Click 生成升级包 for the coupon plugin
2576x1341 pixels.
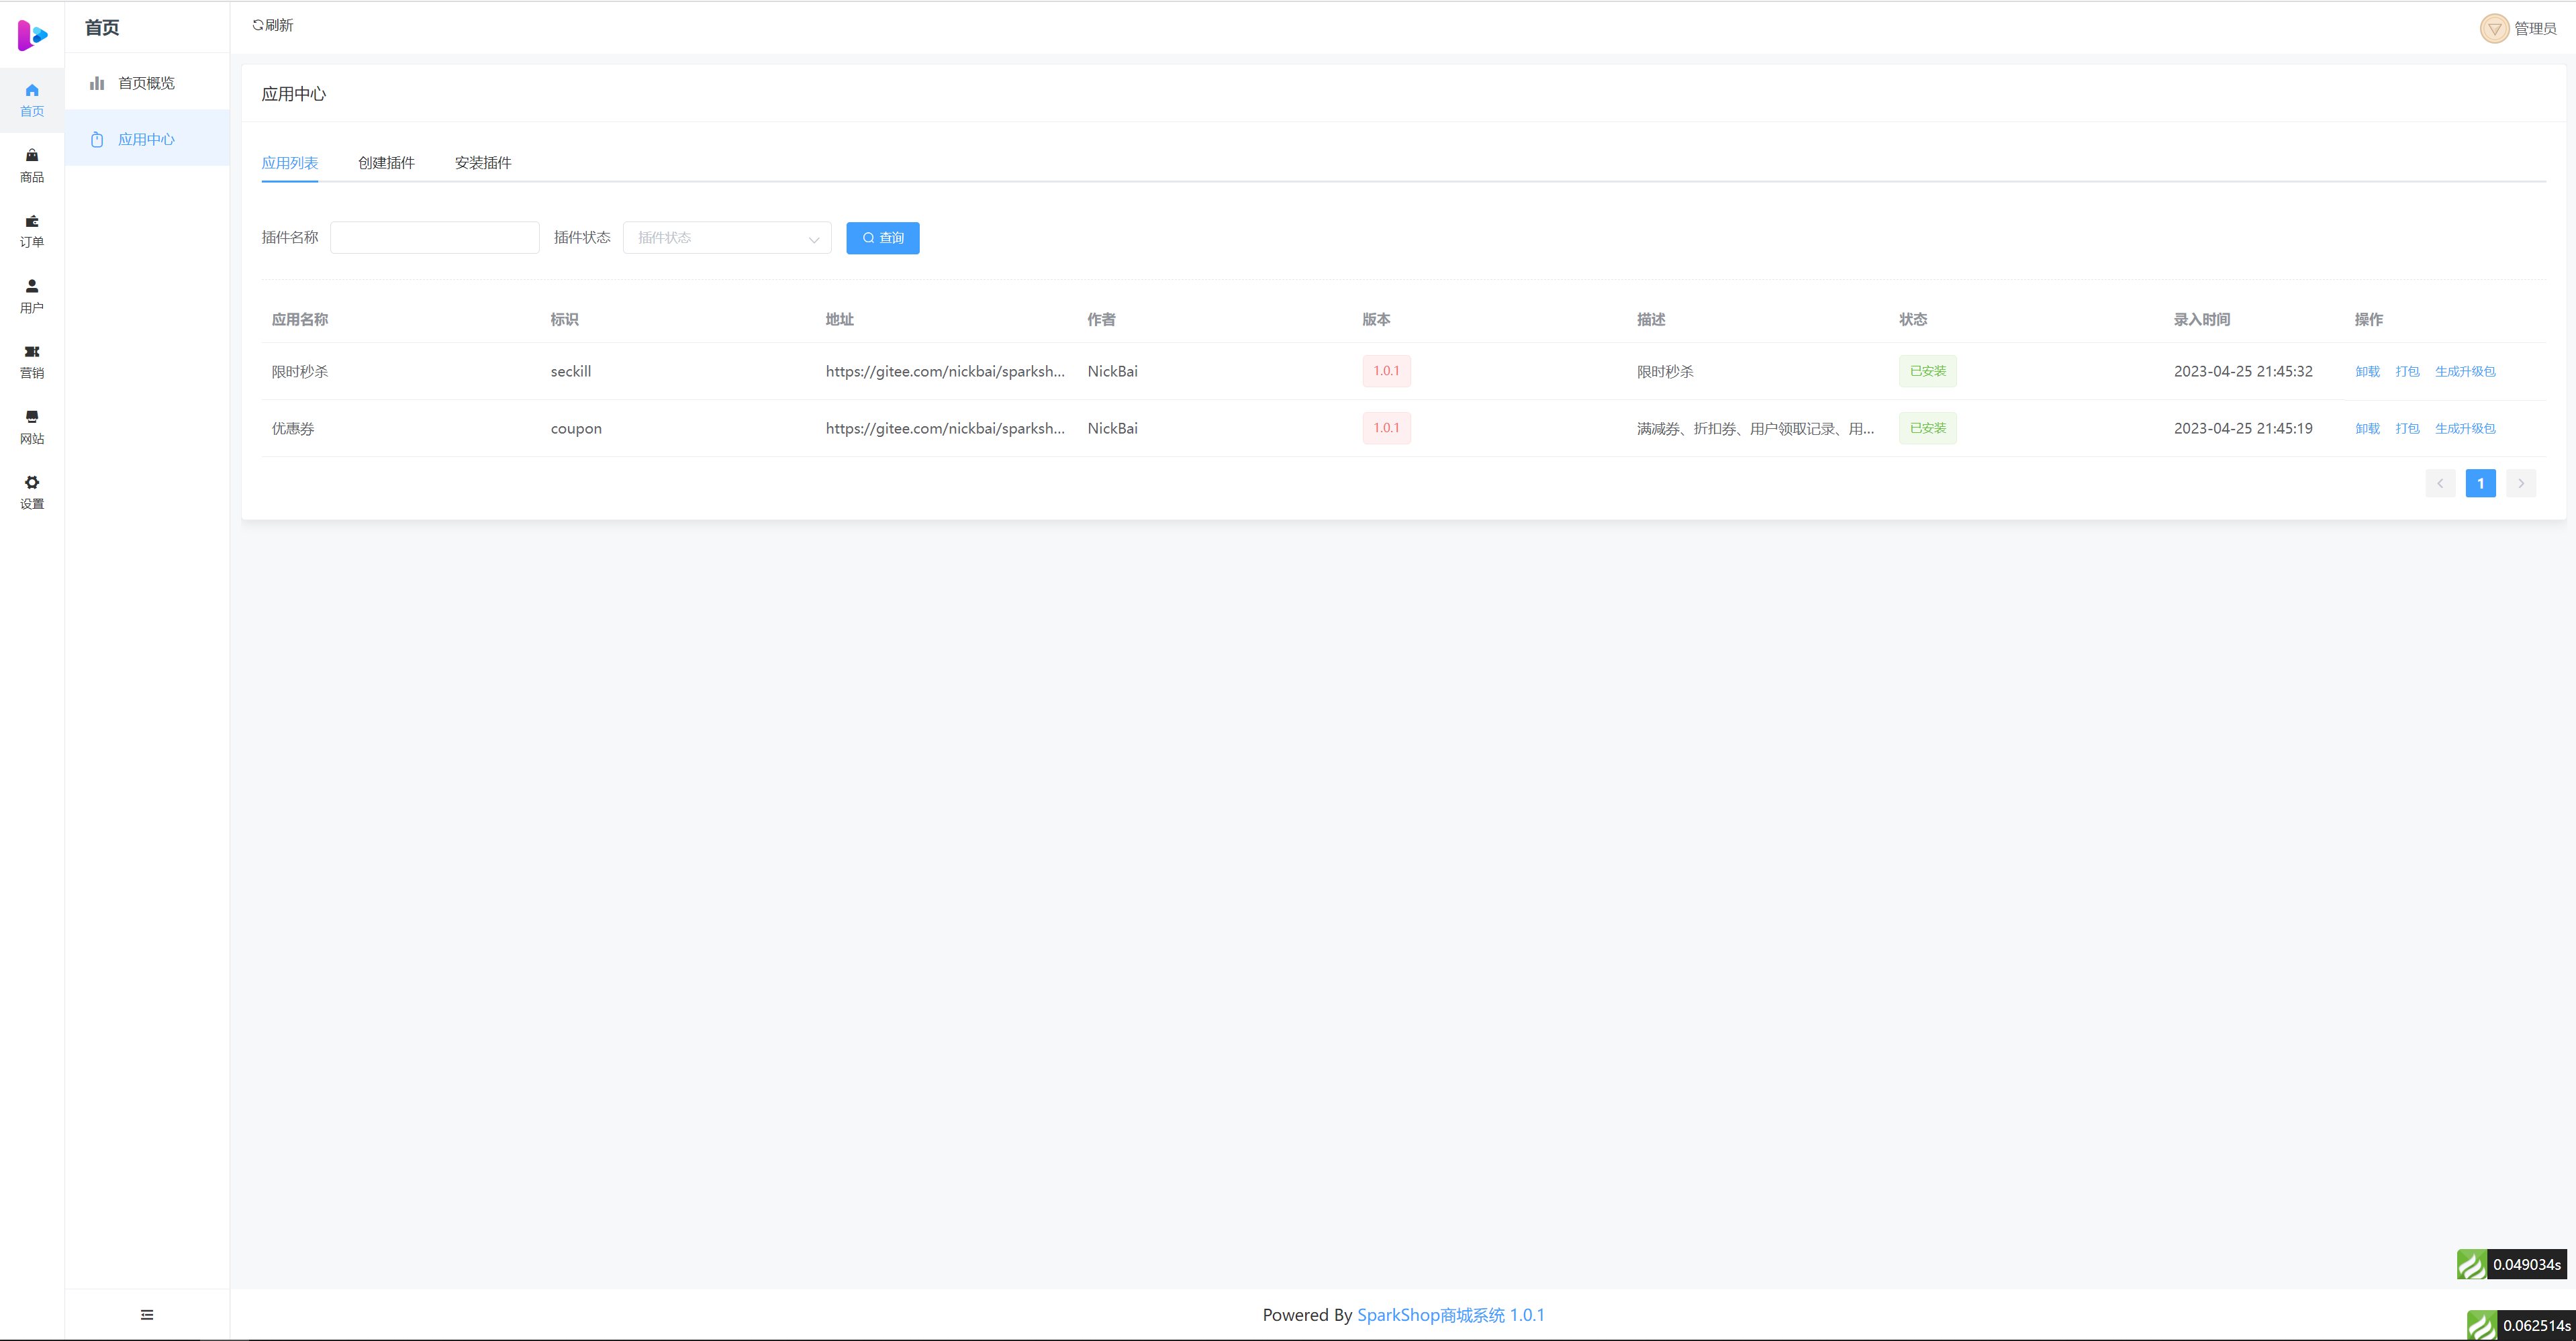2465,429
